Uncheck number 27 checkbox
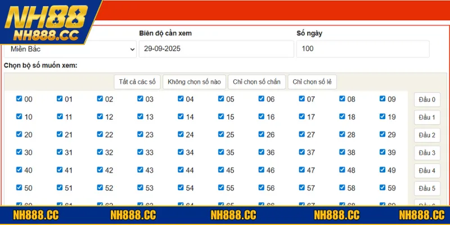 pyautogui.click(x=302, y=134)
